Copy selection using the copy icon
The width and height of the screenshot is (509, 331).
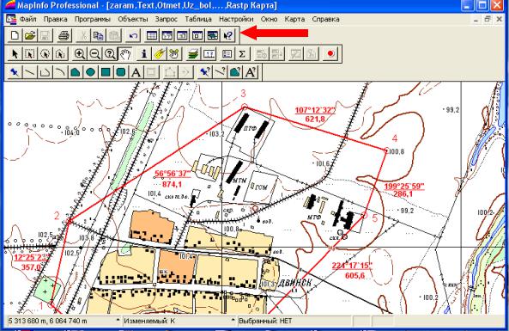tap(99, 35)
